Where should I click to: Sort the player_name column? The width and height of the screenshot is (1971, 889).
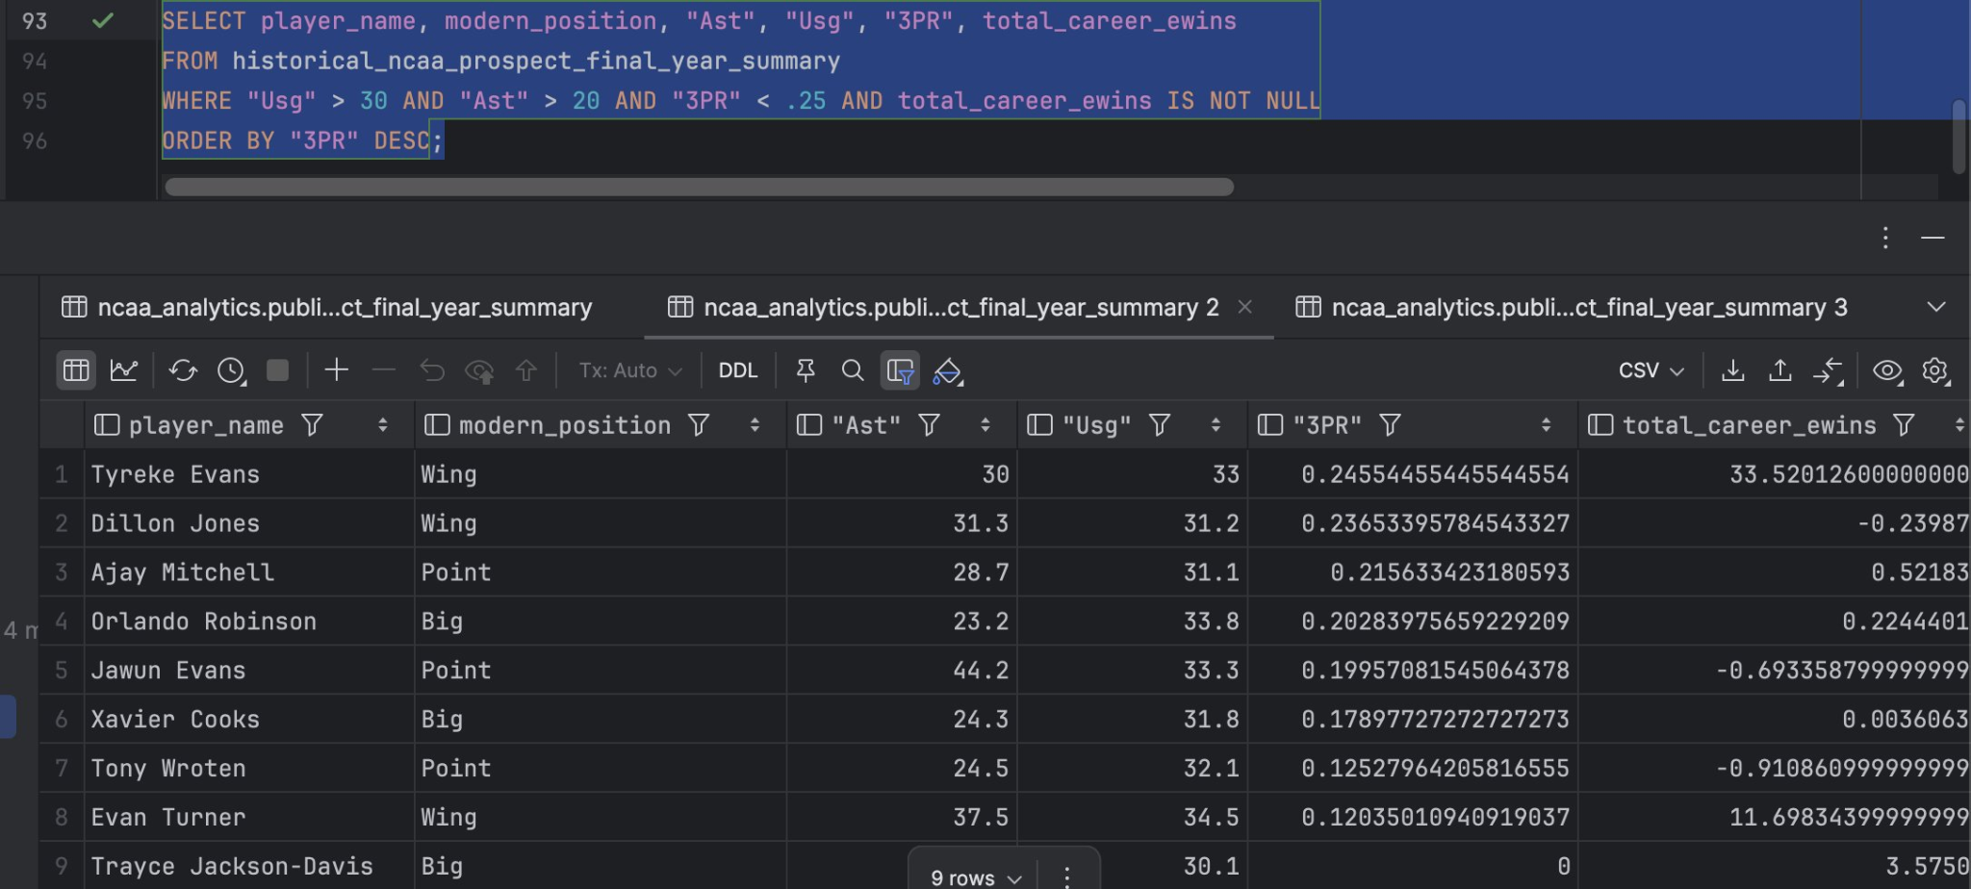[x=382, y=424]
